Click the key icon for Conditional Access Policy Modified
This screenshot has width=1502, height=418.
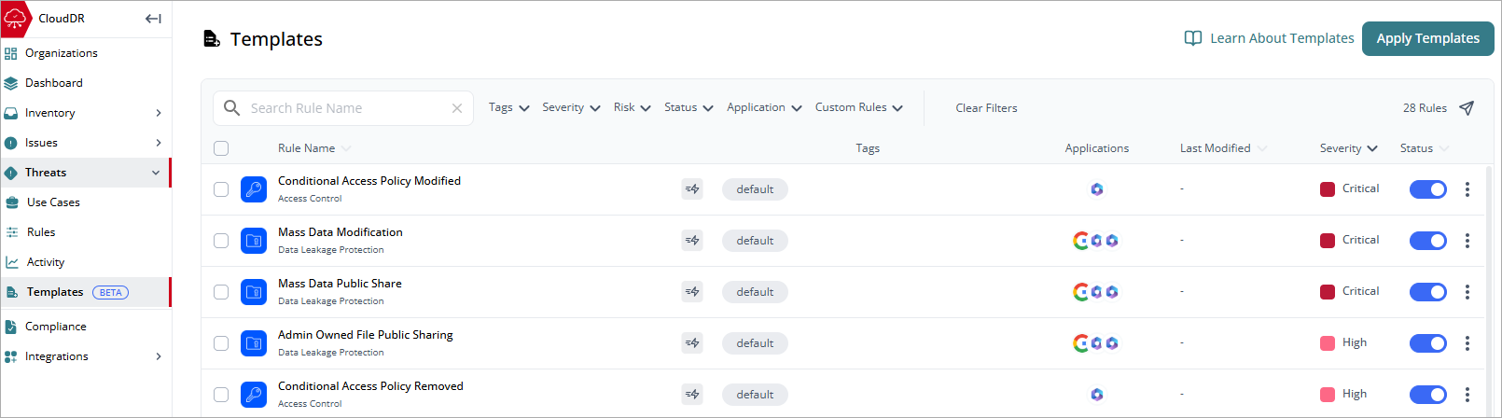[x=254, y=189]
